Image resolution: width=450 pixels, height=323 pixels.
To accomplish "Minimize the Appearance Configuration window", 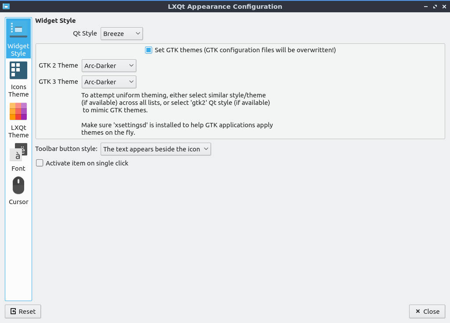I will pyautogui.click(x=426, y=7).
